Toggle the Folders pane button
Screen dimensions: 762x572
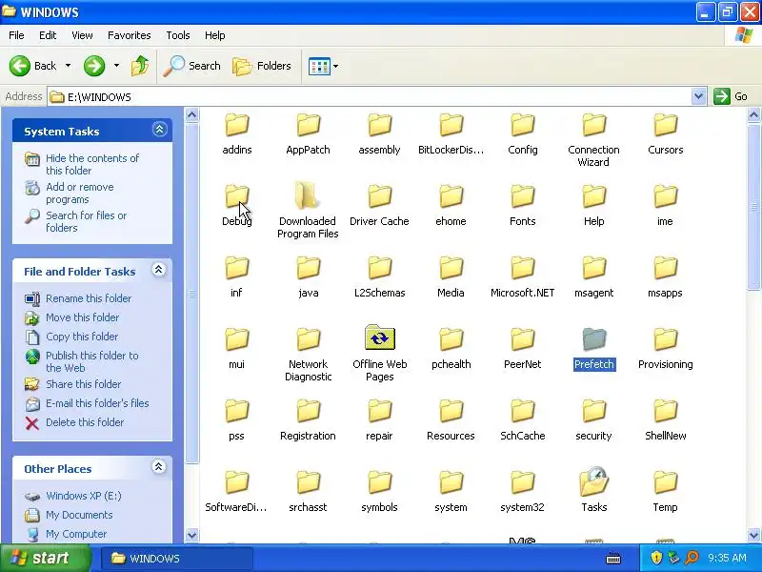[262, 66]
